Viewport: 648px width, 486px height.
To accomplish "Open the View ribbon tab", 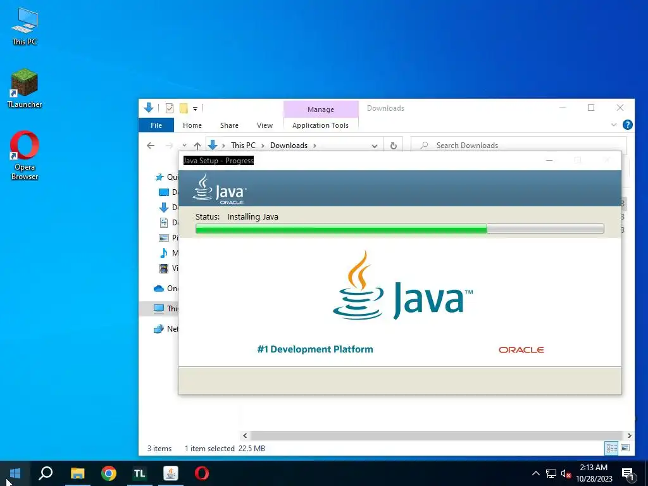I will (265, 125).
